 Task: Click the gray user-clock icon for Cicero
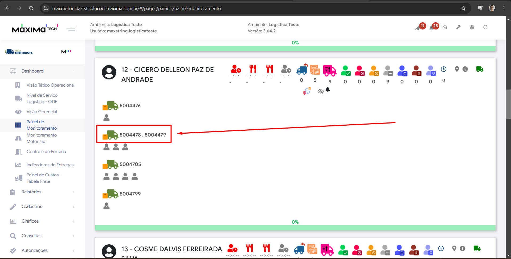pos(286,69)
